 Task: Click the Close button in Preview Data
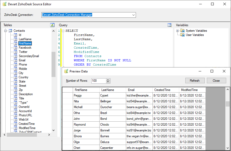216,81
